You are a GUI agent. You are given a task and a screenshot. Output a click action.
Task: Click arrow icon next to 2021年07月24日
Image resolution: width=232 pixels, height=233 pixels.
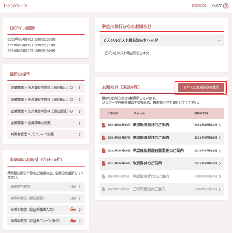pyautogui.click(x=220, y=125)
